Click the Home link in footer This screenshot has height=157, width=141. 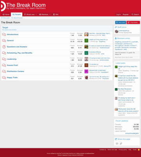tap(134, 150)
